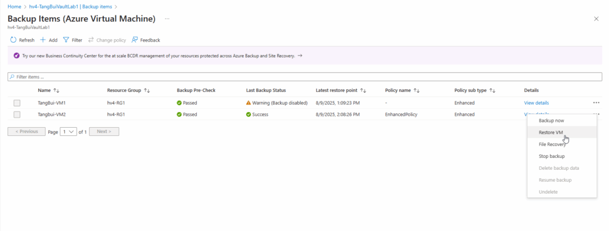Click the TangBui-VM1 name cell
The image size is (609, 231).
[x=52, y=103]
